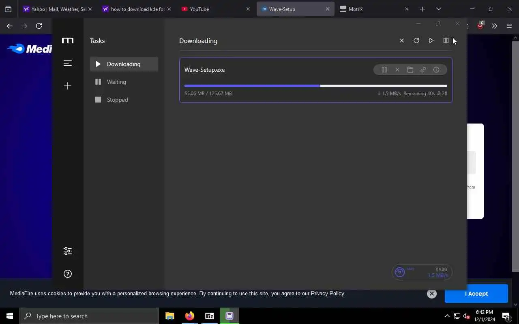The height and width of the screenshot is (324, 519).
Task: Show hidden system tray icons
Action: click(447, 316)
